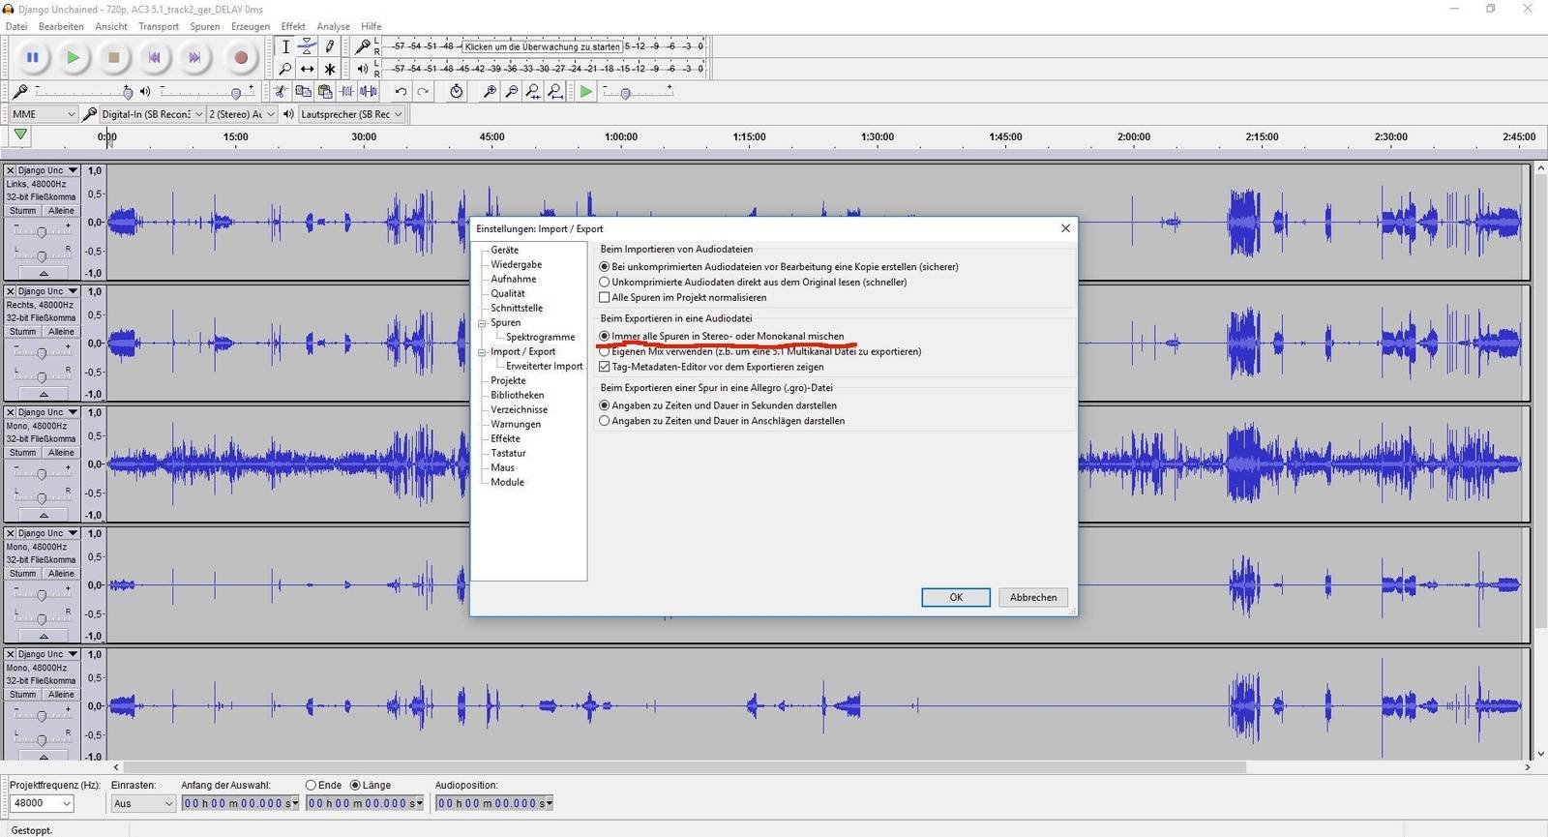Click the OK button in dialog
The height and width of the screenshot is (837, 1548).
click(x=955, y=597)
